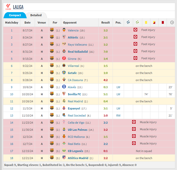The height and width of the screenshot is (170, 177).
Task: Click the Pos. column header
Action: click(118, 23)
